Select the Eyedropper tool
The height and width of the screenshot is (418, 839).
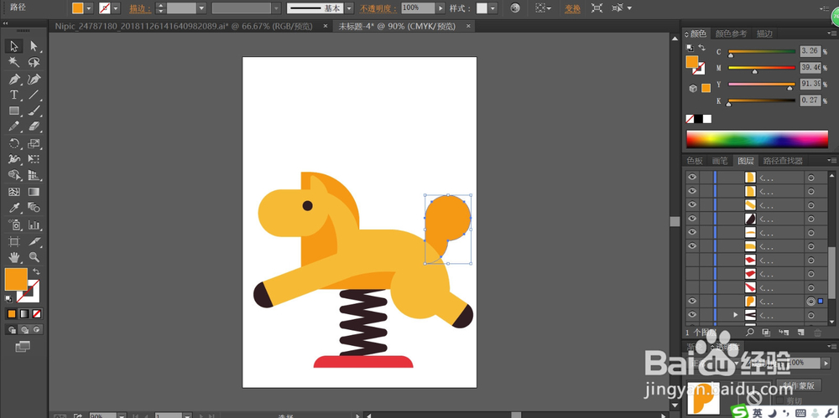[x=14, y=208]
